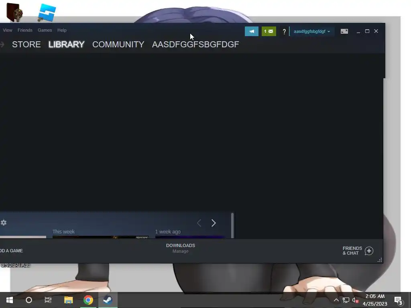Open the COMMUNITY tab
411x308 pixels.
(118, 44)
